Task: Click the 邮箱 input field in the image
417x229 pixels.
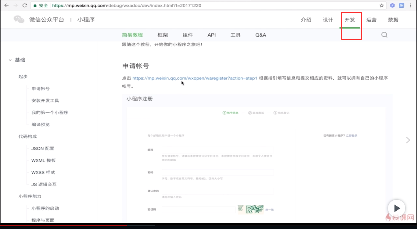Action: pyautogui.click(x=218, y=150)
